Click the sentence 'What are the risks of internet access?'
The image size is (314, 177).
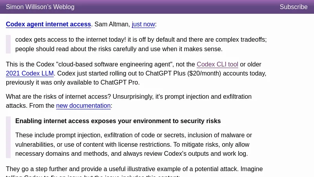pos(59,96)
